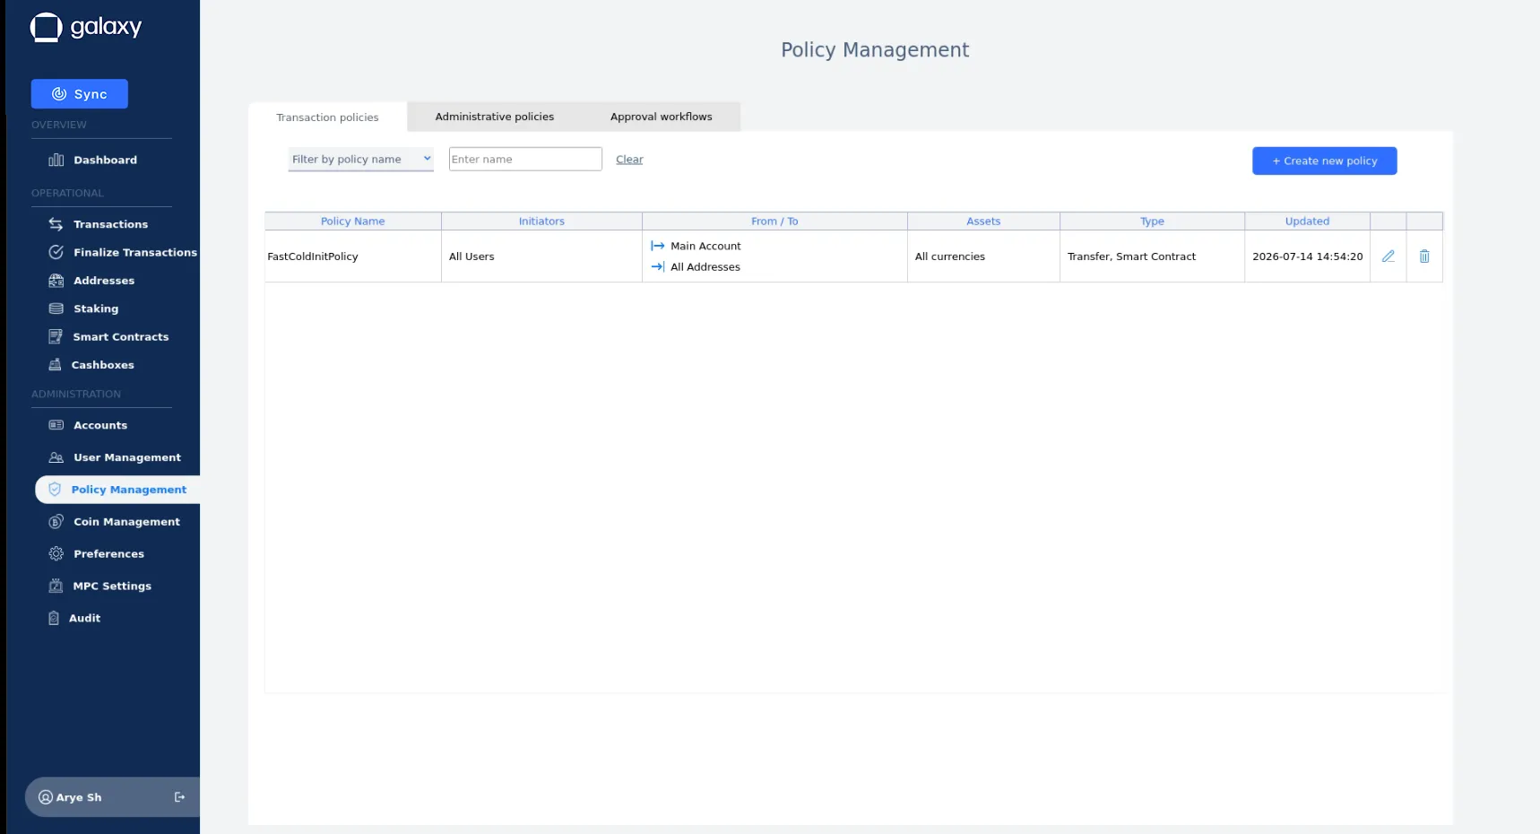This screenshot has width=1540, height=834.
Task: Click the Policy Management shield icon
Action: [x=55, y=490]
